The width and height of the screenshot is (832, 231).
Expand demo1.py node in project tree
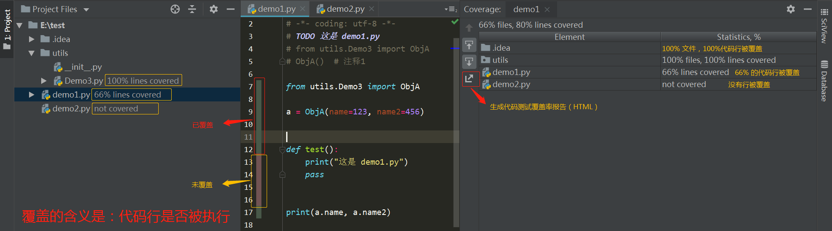(x=32, y=94)
